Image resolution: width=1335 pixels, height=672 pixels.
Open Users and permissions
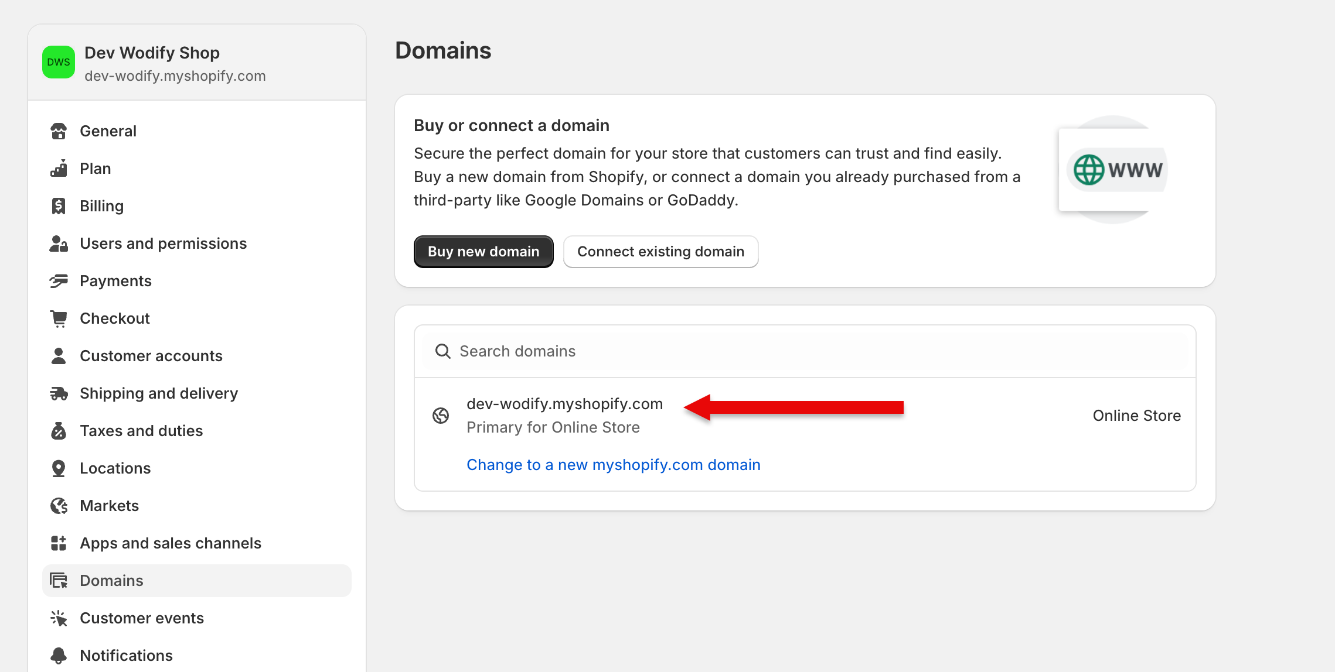point(197,244)
